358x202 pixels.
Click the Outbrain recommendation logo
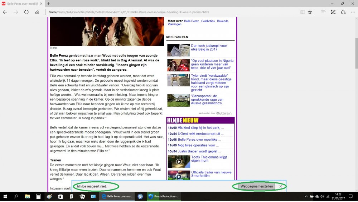(224, 113)
